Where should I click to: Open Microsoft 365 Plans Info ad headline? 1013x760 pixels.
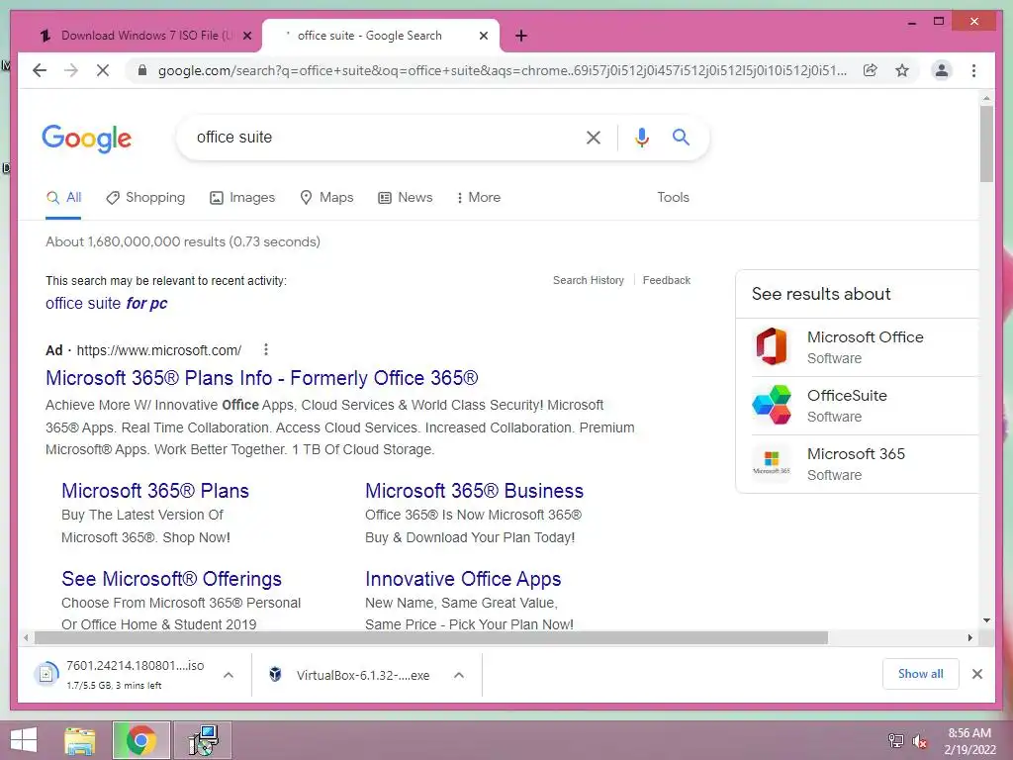coord(261,377)
